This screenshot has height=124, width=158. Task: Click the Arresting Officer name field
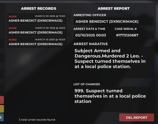tap(113, 21)
